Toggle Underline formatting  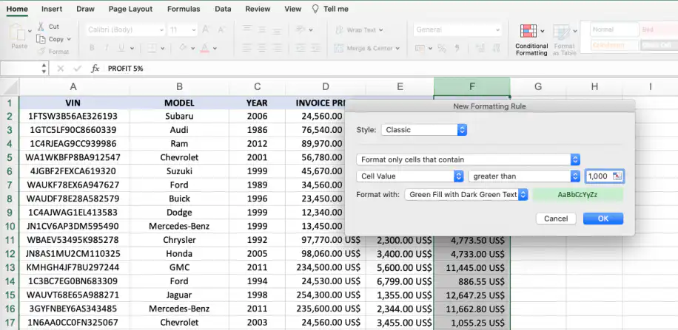point(121,48)
